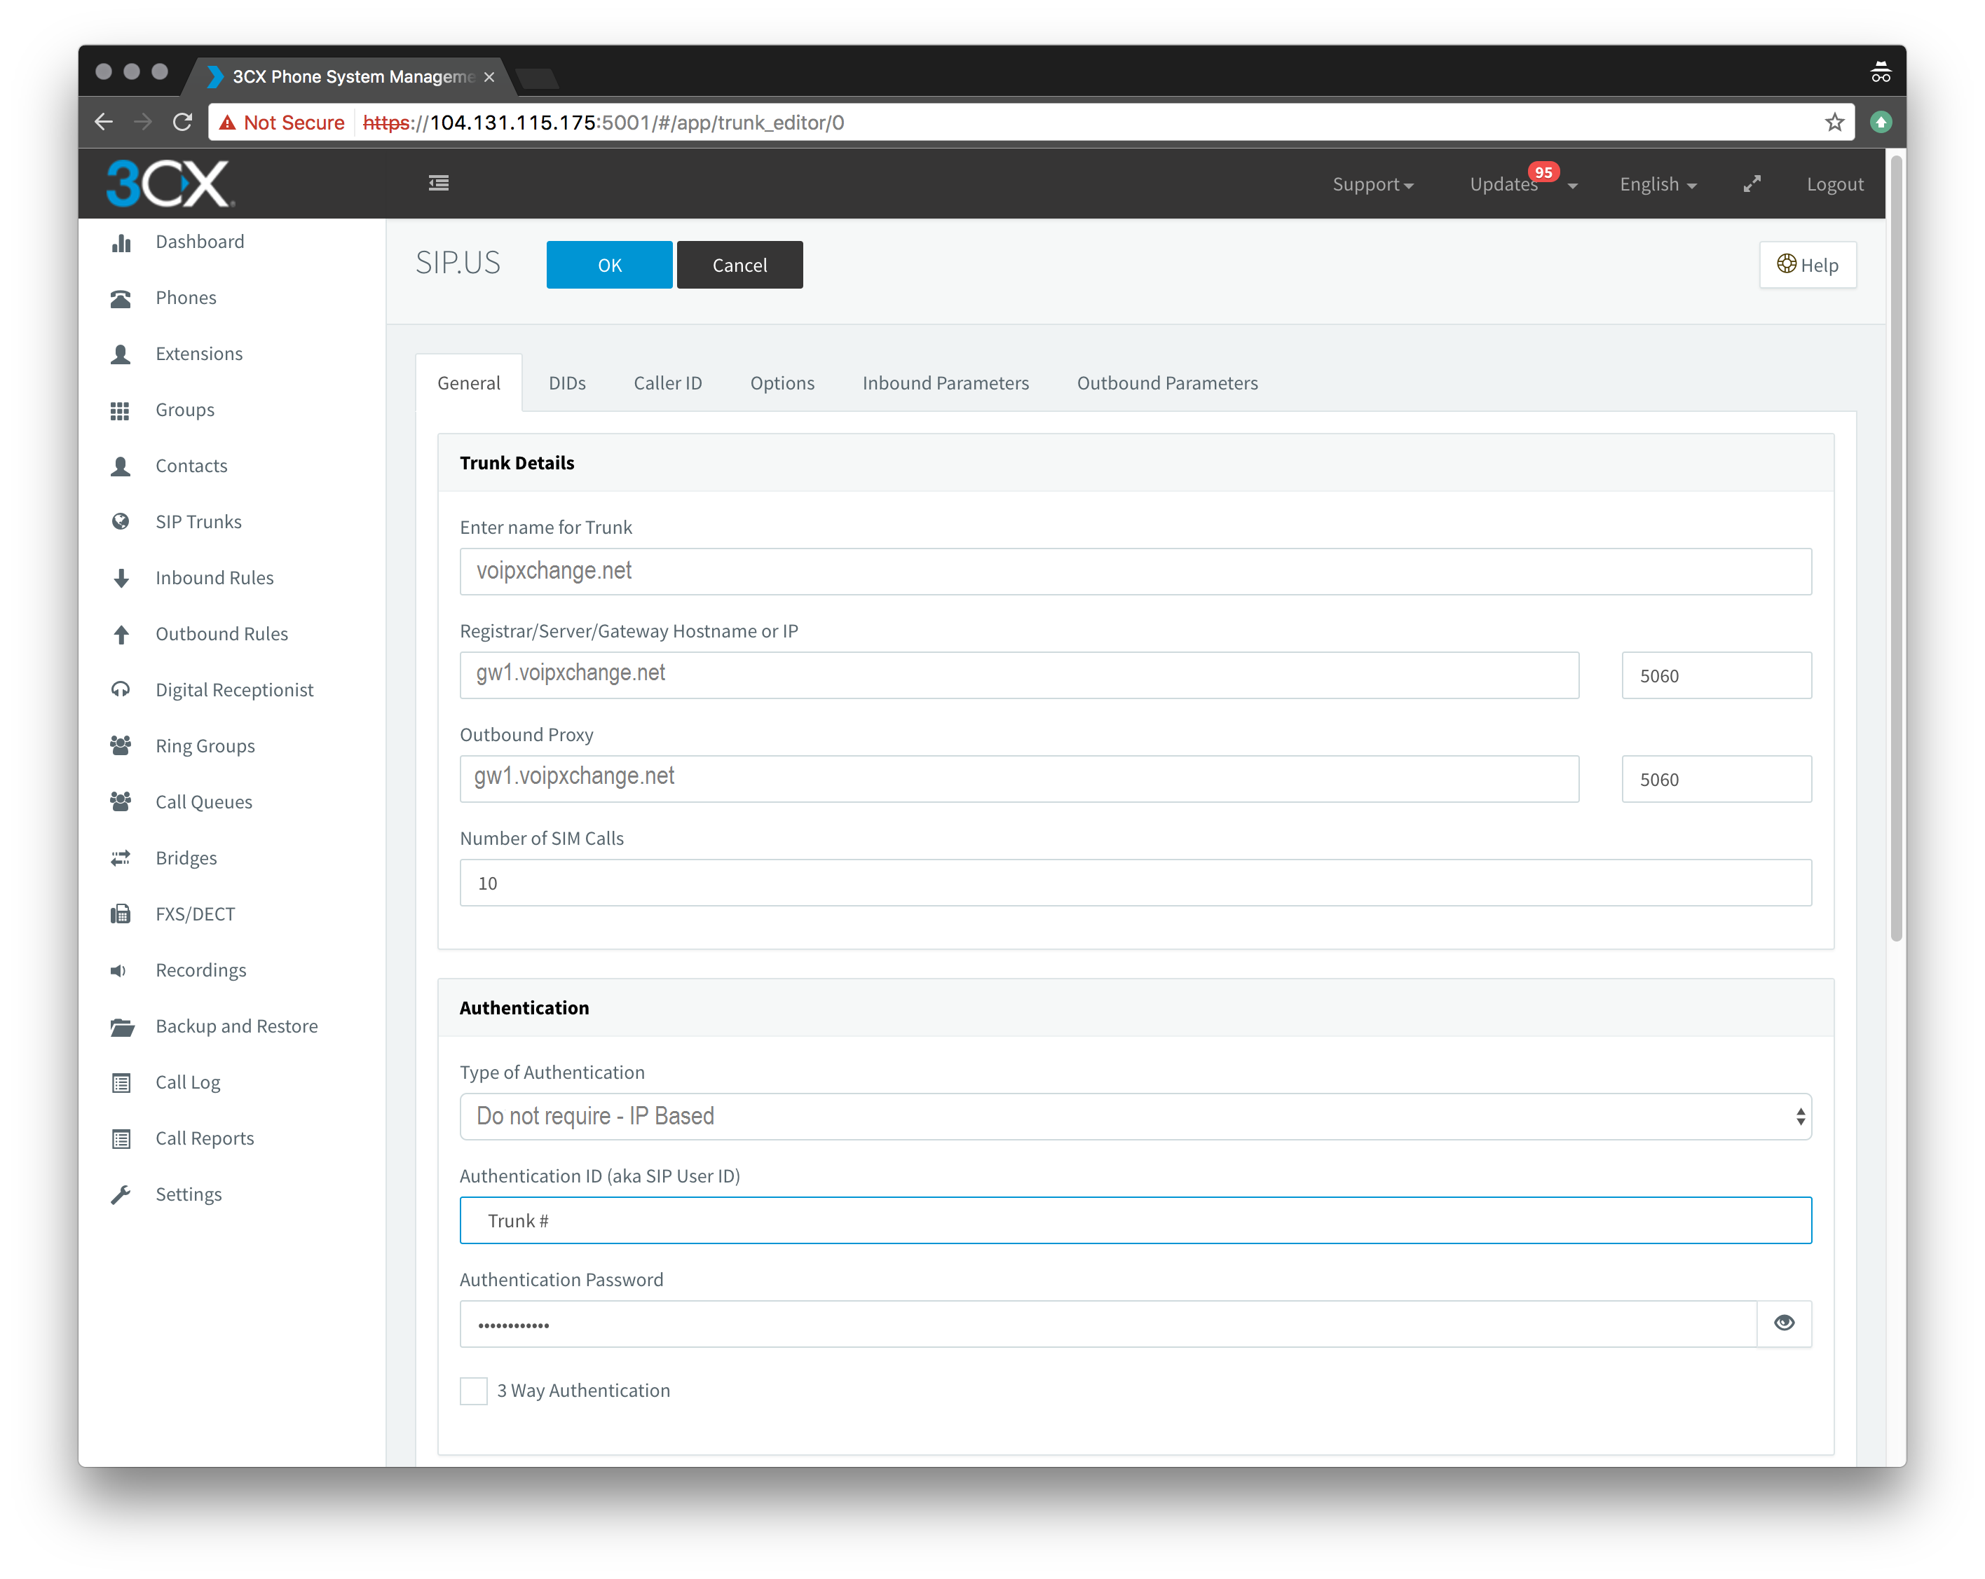The width and height of the screenshot is (1985, 1579).
Task: Click the Authentication ID input field
Action: coord(1135,1220)
